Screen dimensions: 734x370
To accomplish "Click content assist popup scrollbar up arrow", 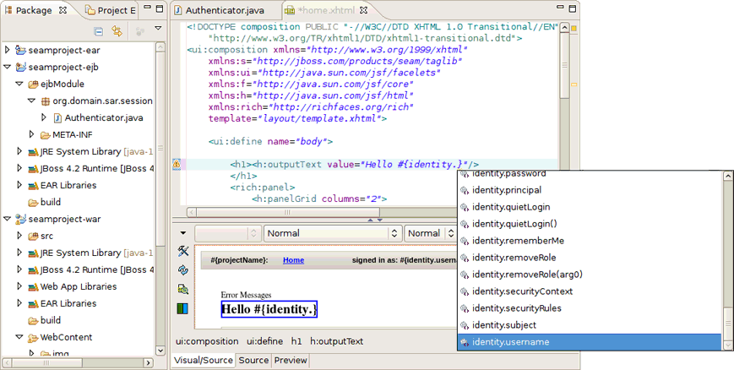I will pyautogui.click(x=727, y=176).
